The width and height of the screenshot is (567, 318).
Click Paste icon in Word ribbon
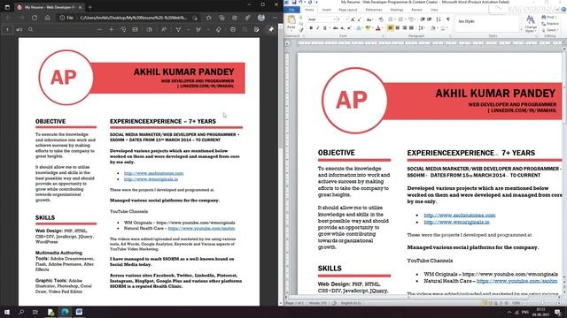click(x=291, y=22)
